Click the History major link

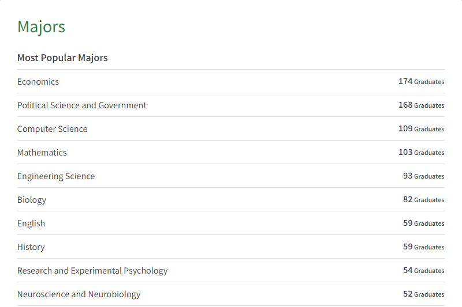pos(31,247)
